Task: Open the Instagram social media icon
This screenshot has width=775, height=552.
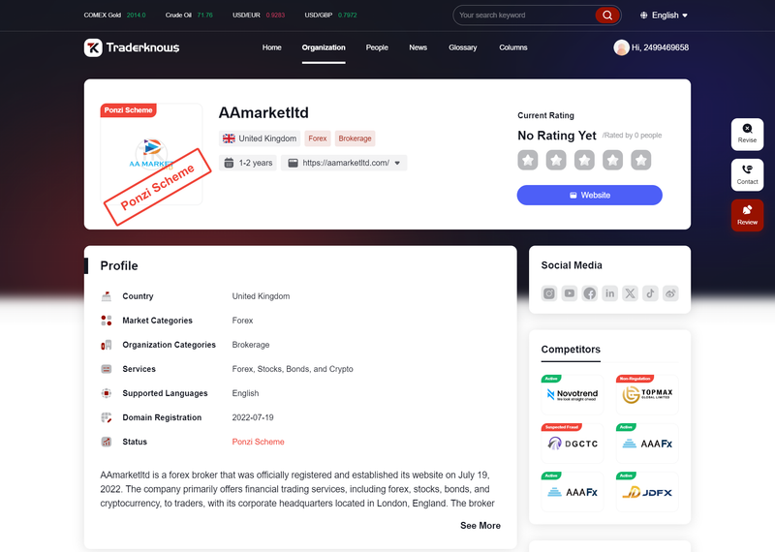Action: tap(549, 293)
